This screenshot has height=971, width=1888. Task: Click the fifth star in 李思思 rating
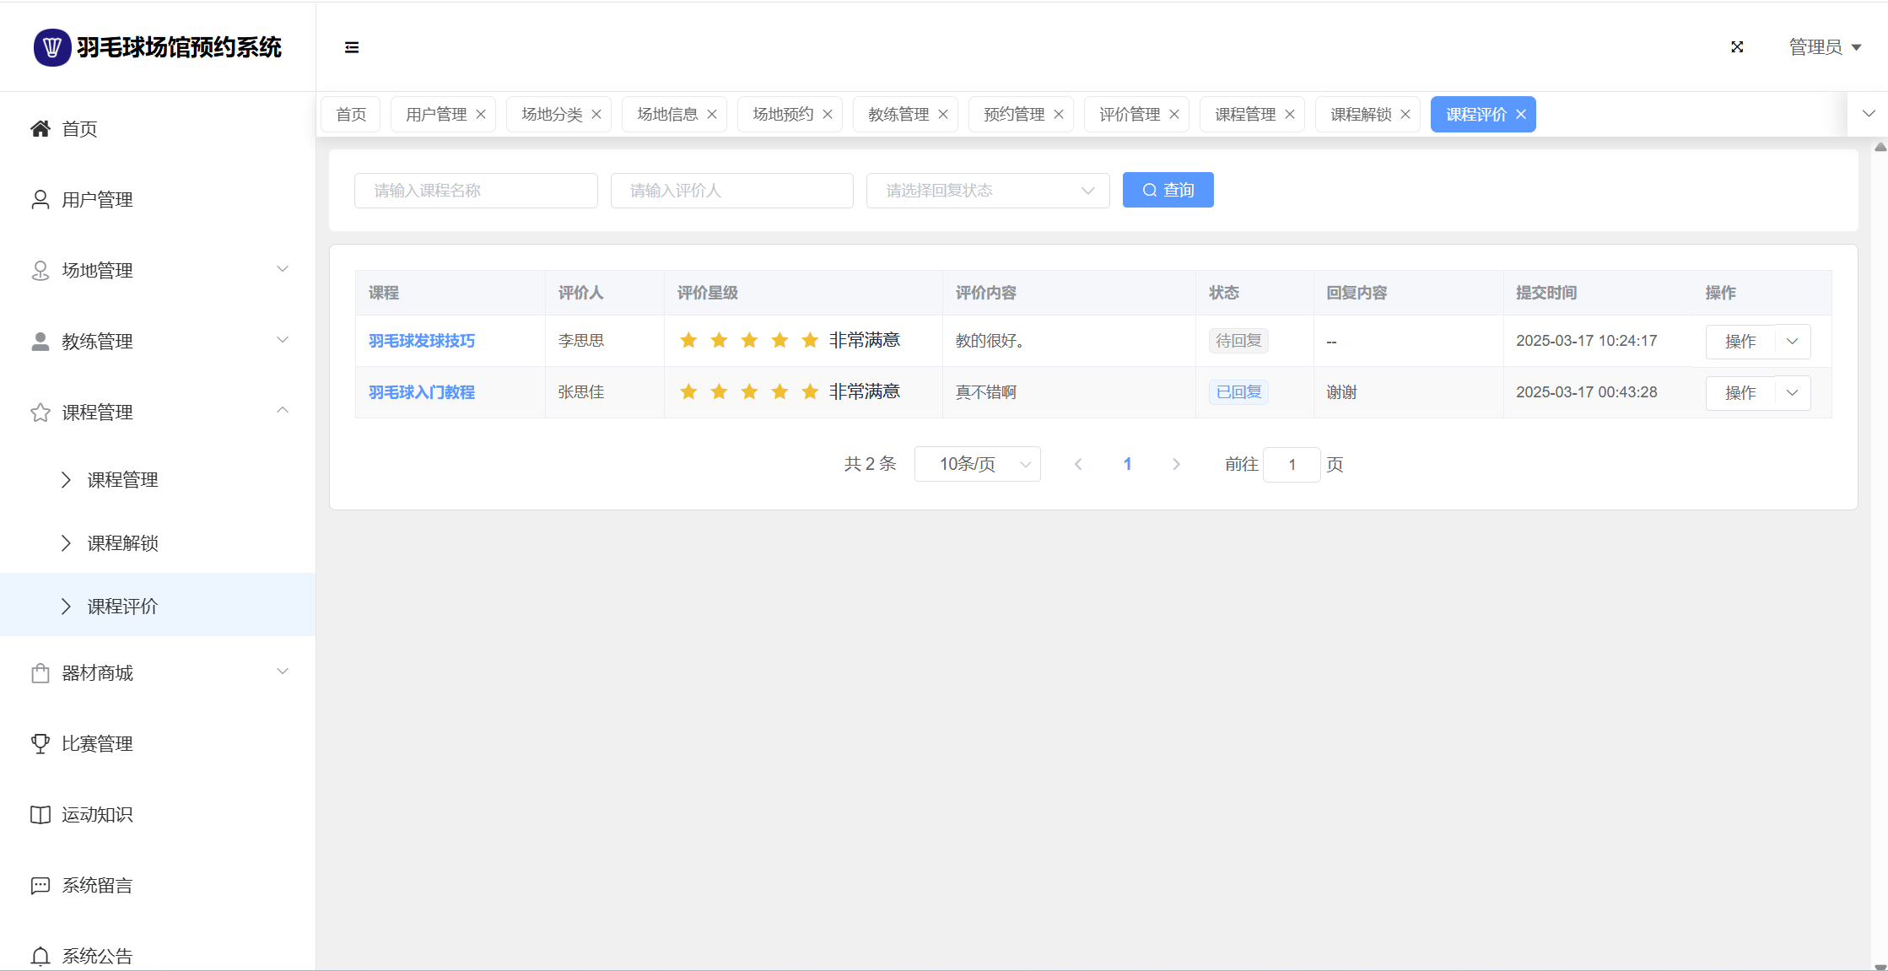point(810,341)
